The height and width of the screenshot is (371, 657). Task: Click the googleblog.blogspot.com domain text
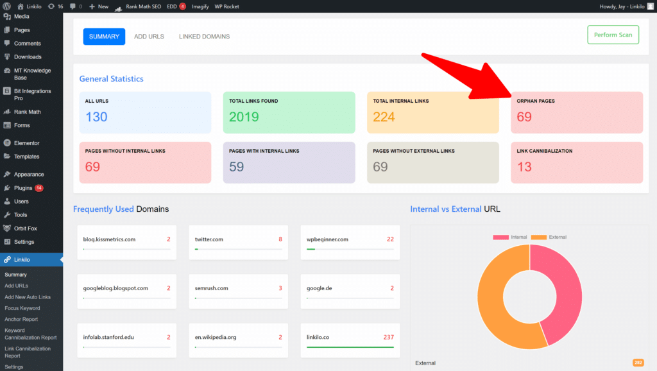pyautogui.click(x=115, y=288)
